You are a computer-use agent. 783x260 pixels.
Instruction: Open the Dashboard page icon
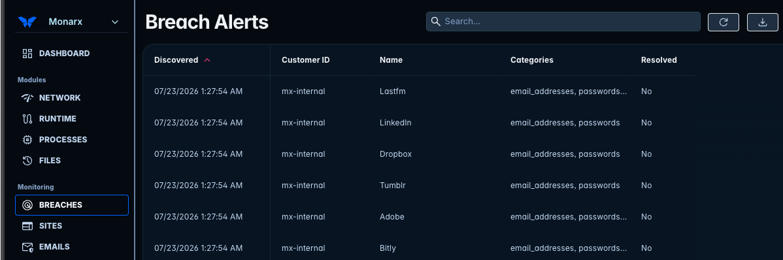(27, 54)
